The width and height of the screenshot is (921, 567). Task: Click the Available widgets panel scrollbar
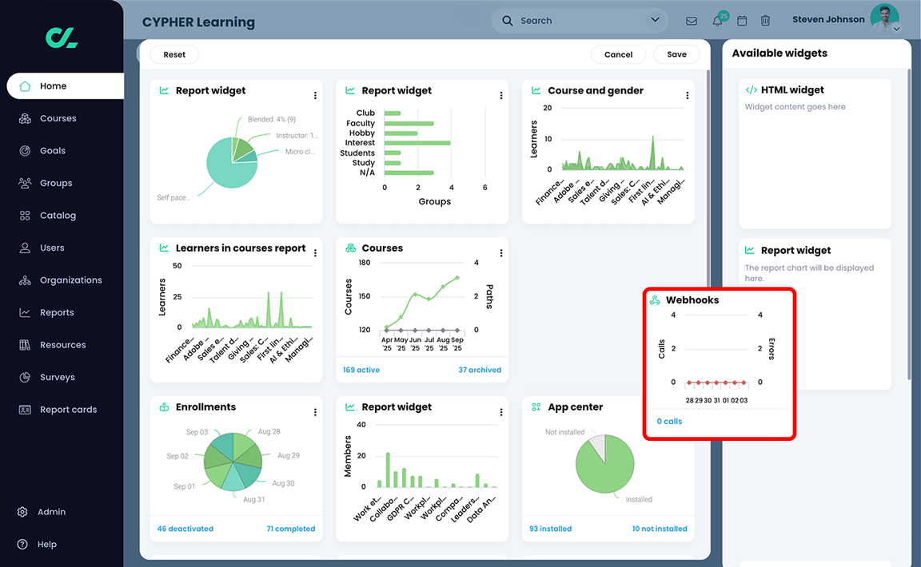point(910,223)
